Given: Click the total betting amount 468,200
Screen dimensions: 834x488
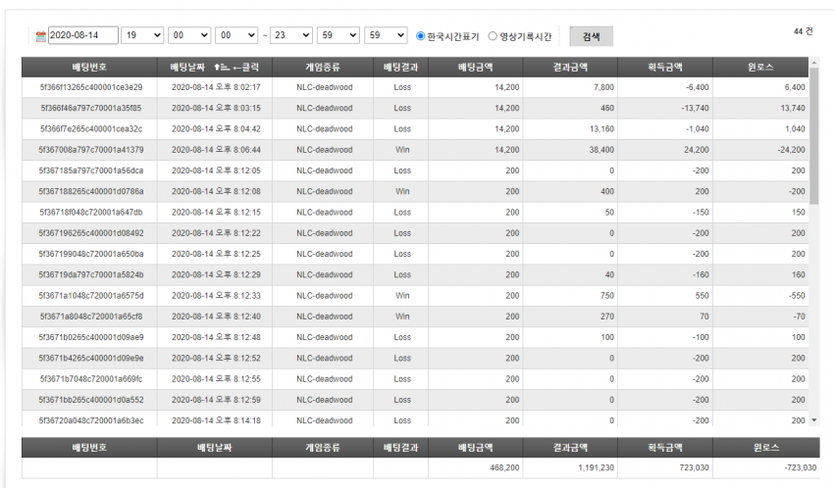Looking at the screenshot, I should point(504,467).
